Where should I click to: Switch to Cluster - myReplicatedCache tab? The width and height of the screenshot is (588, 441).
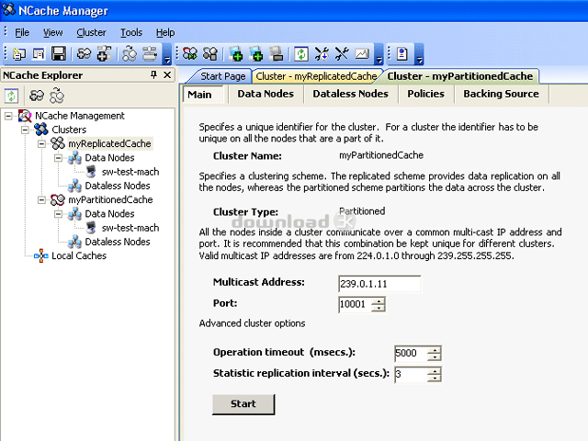pos(316,76)
